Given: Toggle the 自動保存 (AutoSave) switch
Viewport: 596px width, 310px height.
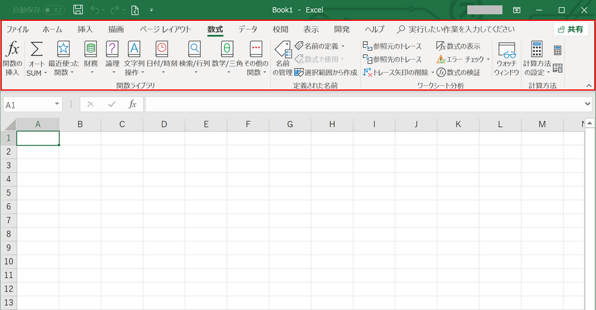Looking at the screenshot, I should pos(54,10).
